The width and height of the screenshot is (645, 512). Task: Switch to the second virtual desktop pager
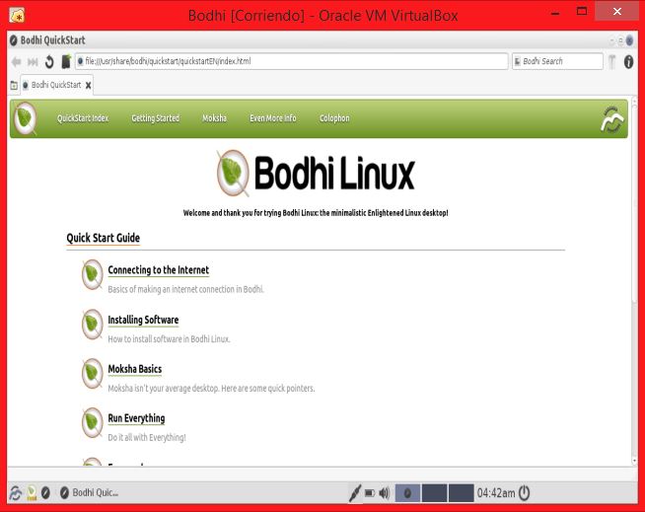435,492
